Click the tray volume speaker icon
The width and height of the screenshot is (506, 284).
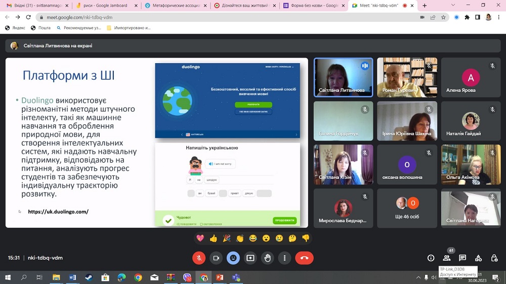[x=434, y=277]
